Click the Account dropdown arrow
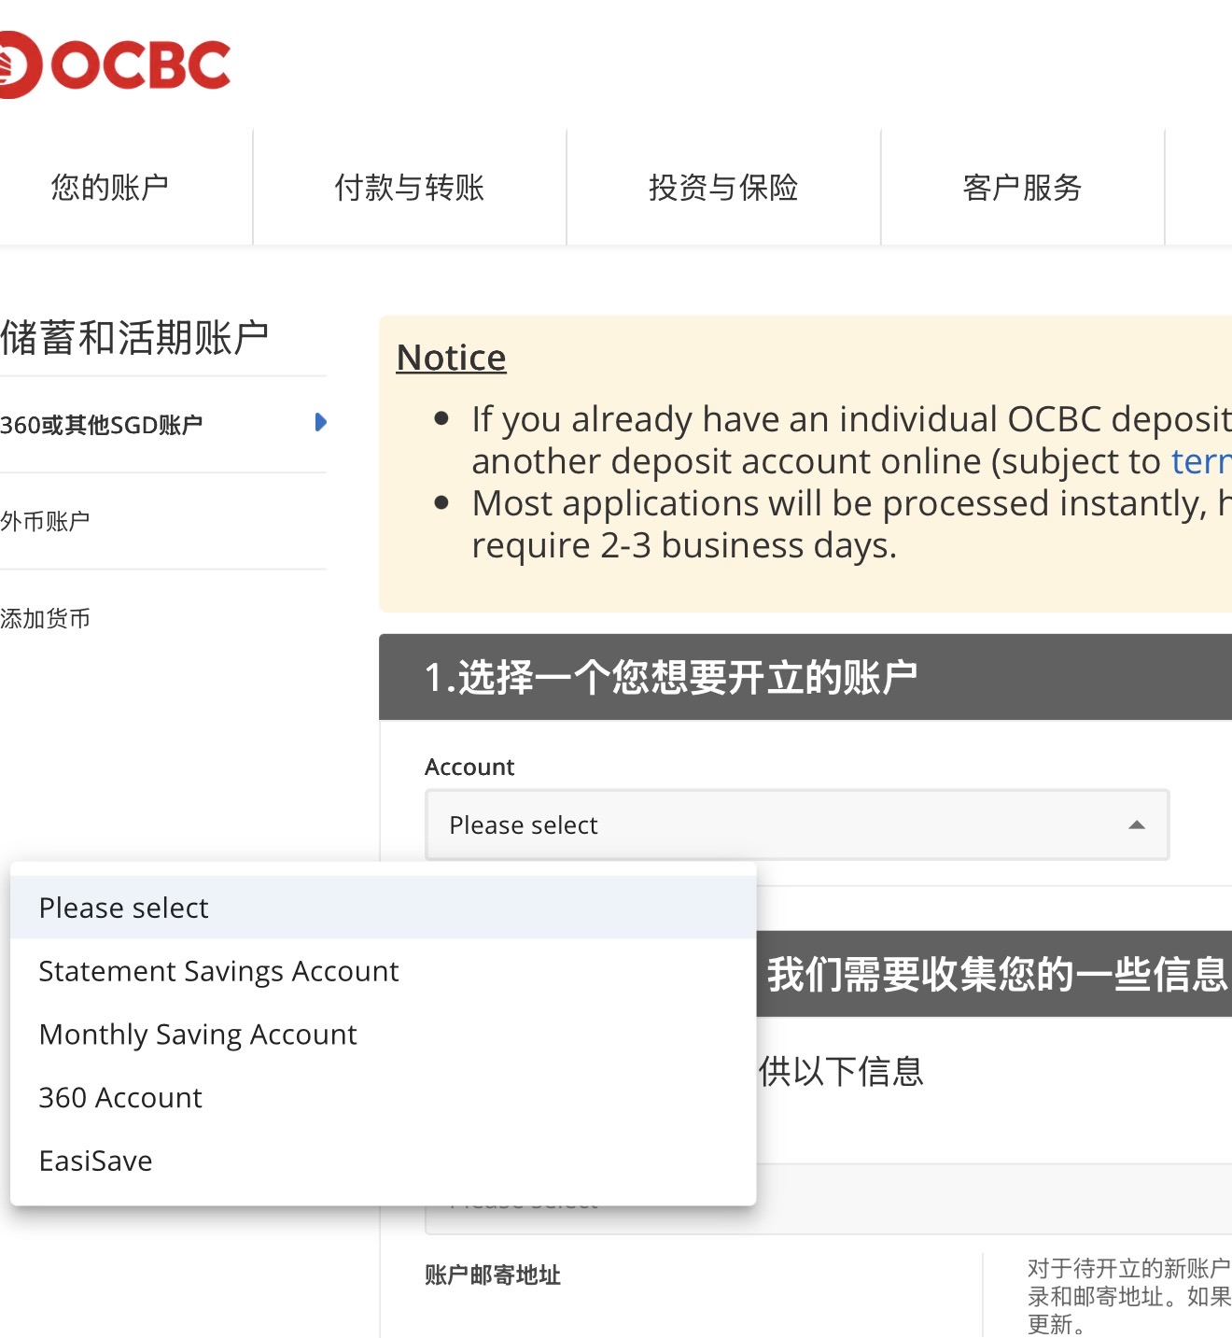 pos(1137,824)
